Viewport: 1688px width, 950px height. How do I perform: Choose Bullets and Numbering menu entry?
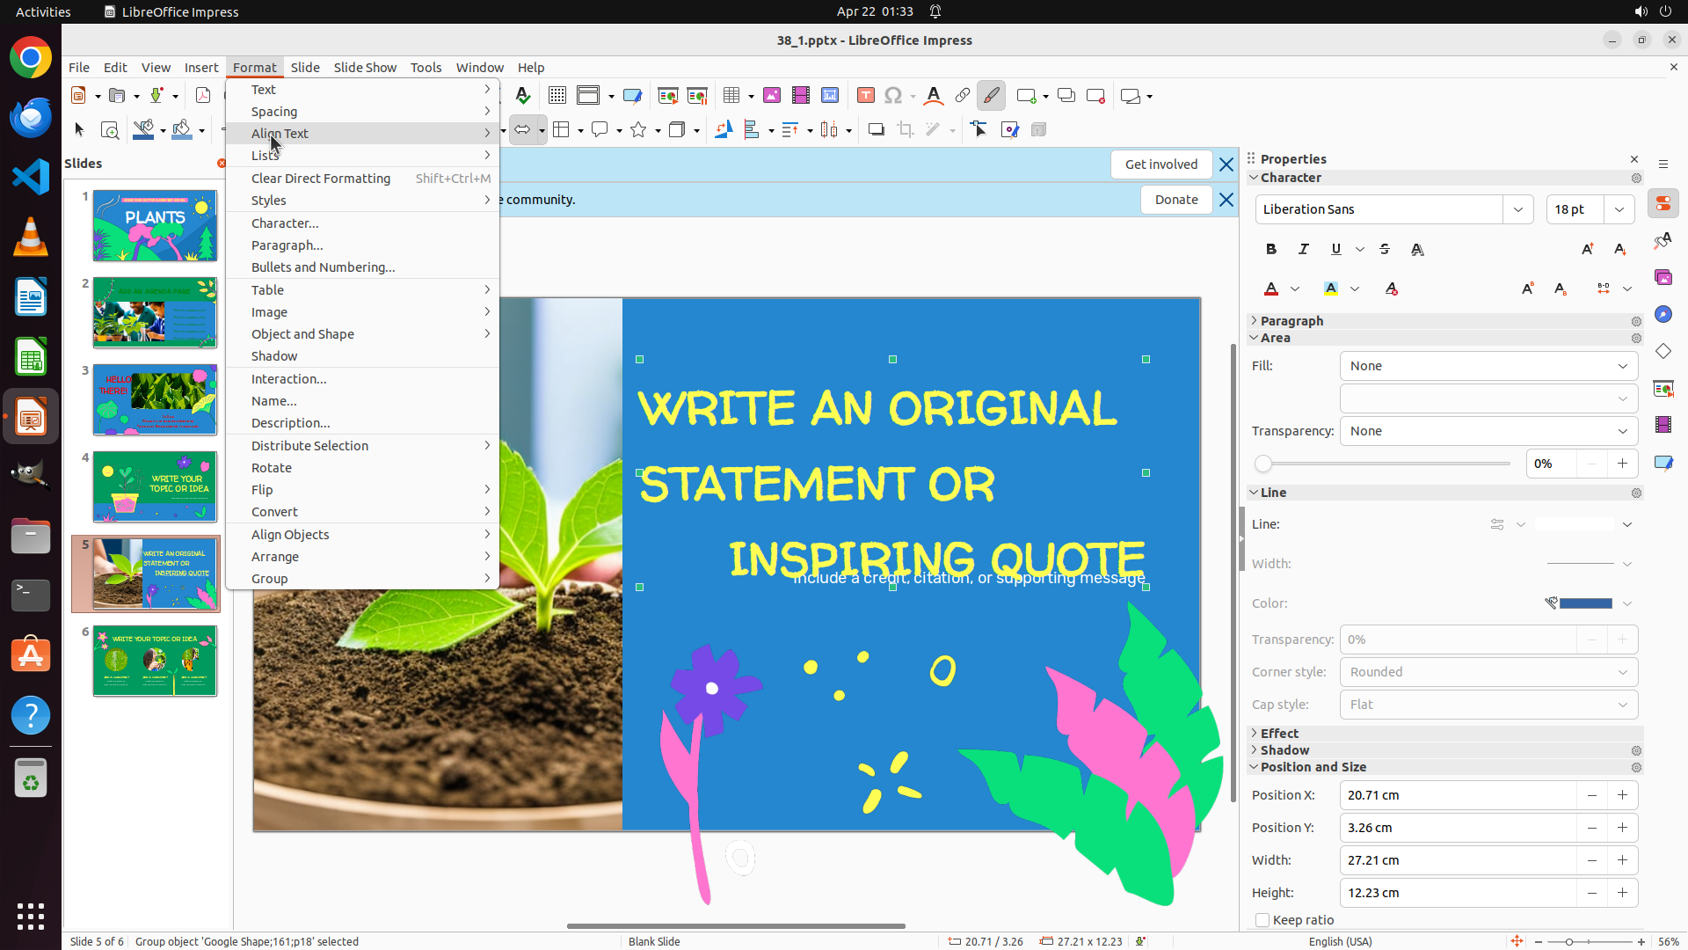[x=323, y=267]
